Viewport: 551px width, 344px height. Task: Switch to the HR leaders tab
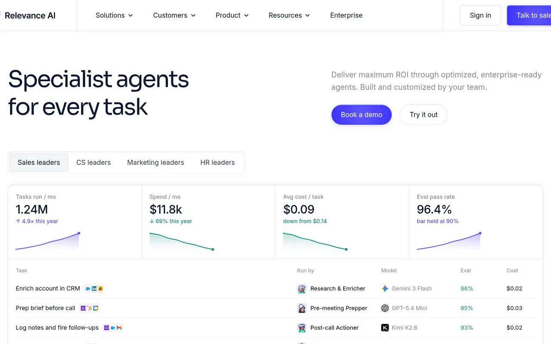tap(217, 163)
